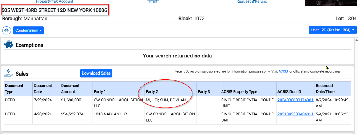Open the Property Tax Account link
This screenshot has height=134, width=358.
pos(55,2)
